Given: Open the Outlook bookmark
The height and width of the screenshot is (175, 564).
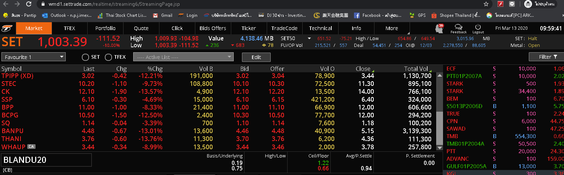Looking at the screenshot, I should click(x=67, y=15).
